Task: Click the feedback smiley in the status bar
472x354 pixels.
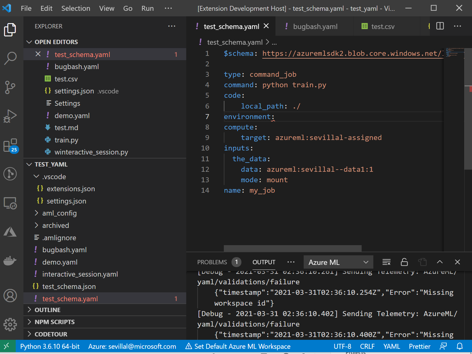Action: click(x=443, y=346)
